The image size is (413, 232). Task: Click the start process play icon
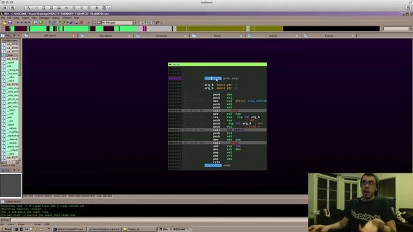89,23
